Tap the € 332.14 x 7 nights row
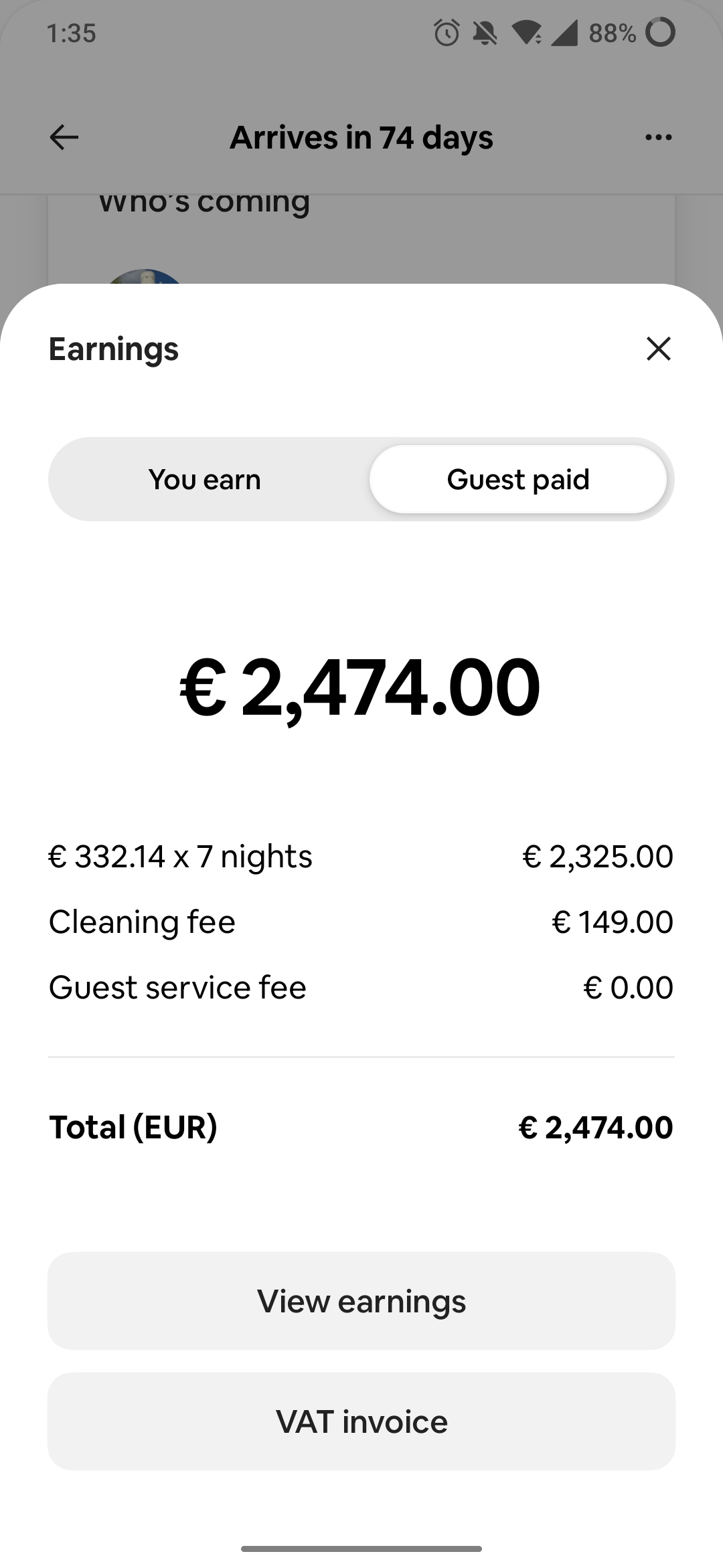 [x=361, y=857]
